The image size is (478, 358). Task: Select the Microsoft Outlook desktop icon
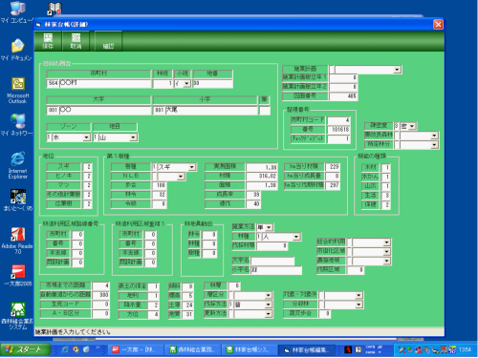pos(18,91)
